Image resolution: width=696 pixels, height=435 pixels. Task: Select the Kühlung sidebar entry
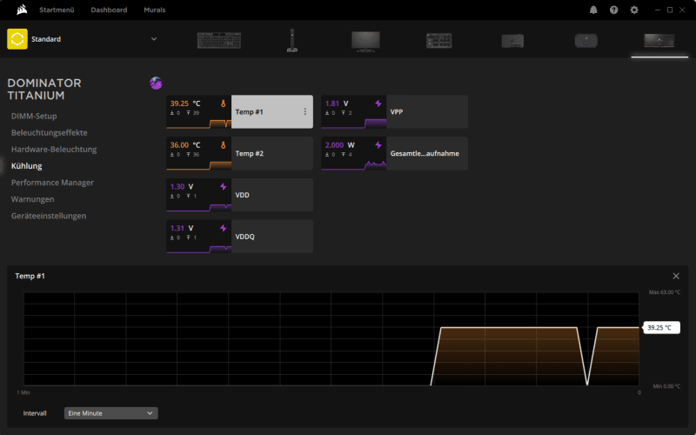[27, 166]
